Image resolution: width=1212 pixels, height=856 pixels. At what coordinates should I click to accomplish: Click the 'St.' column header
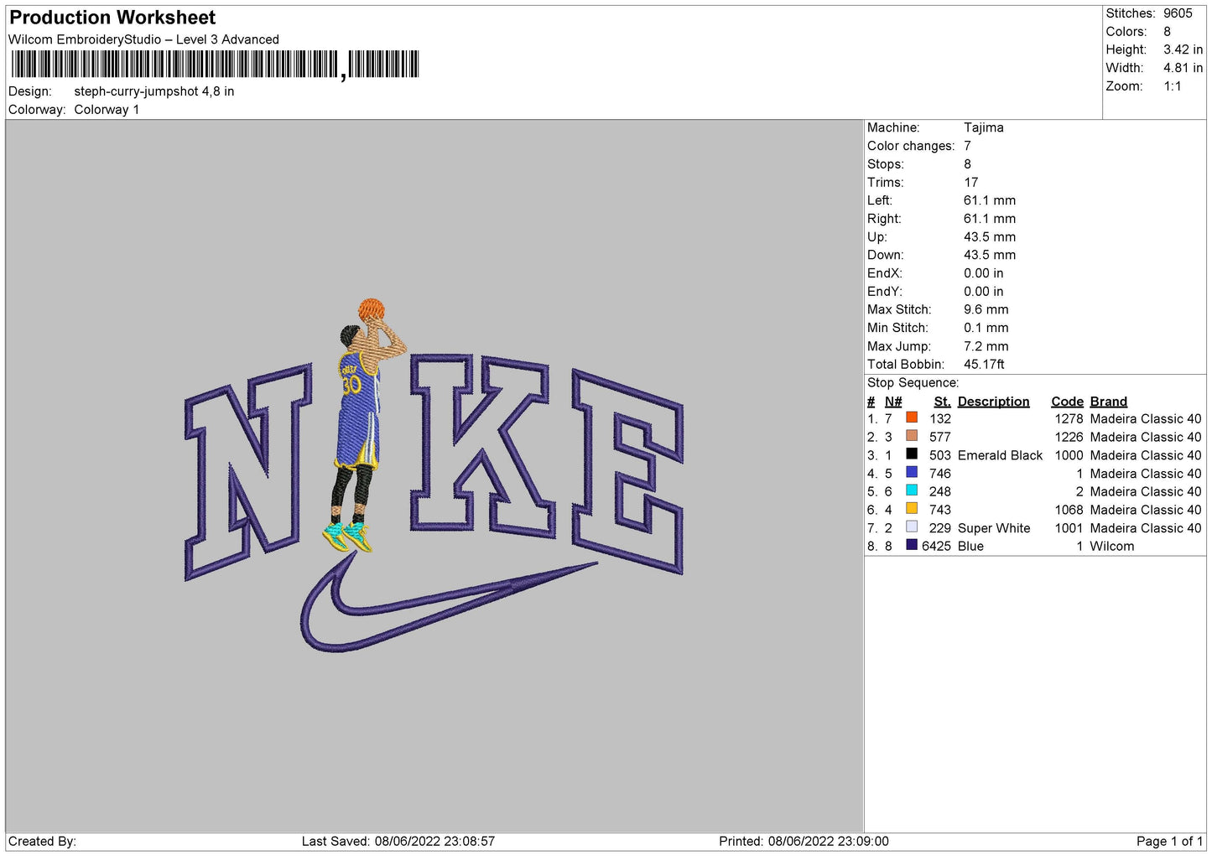point(942,402)
